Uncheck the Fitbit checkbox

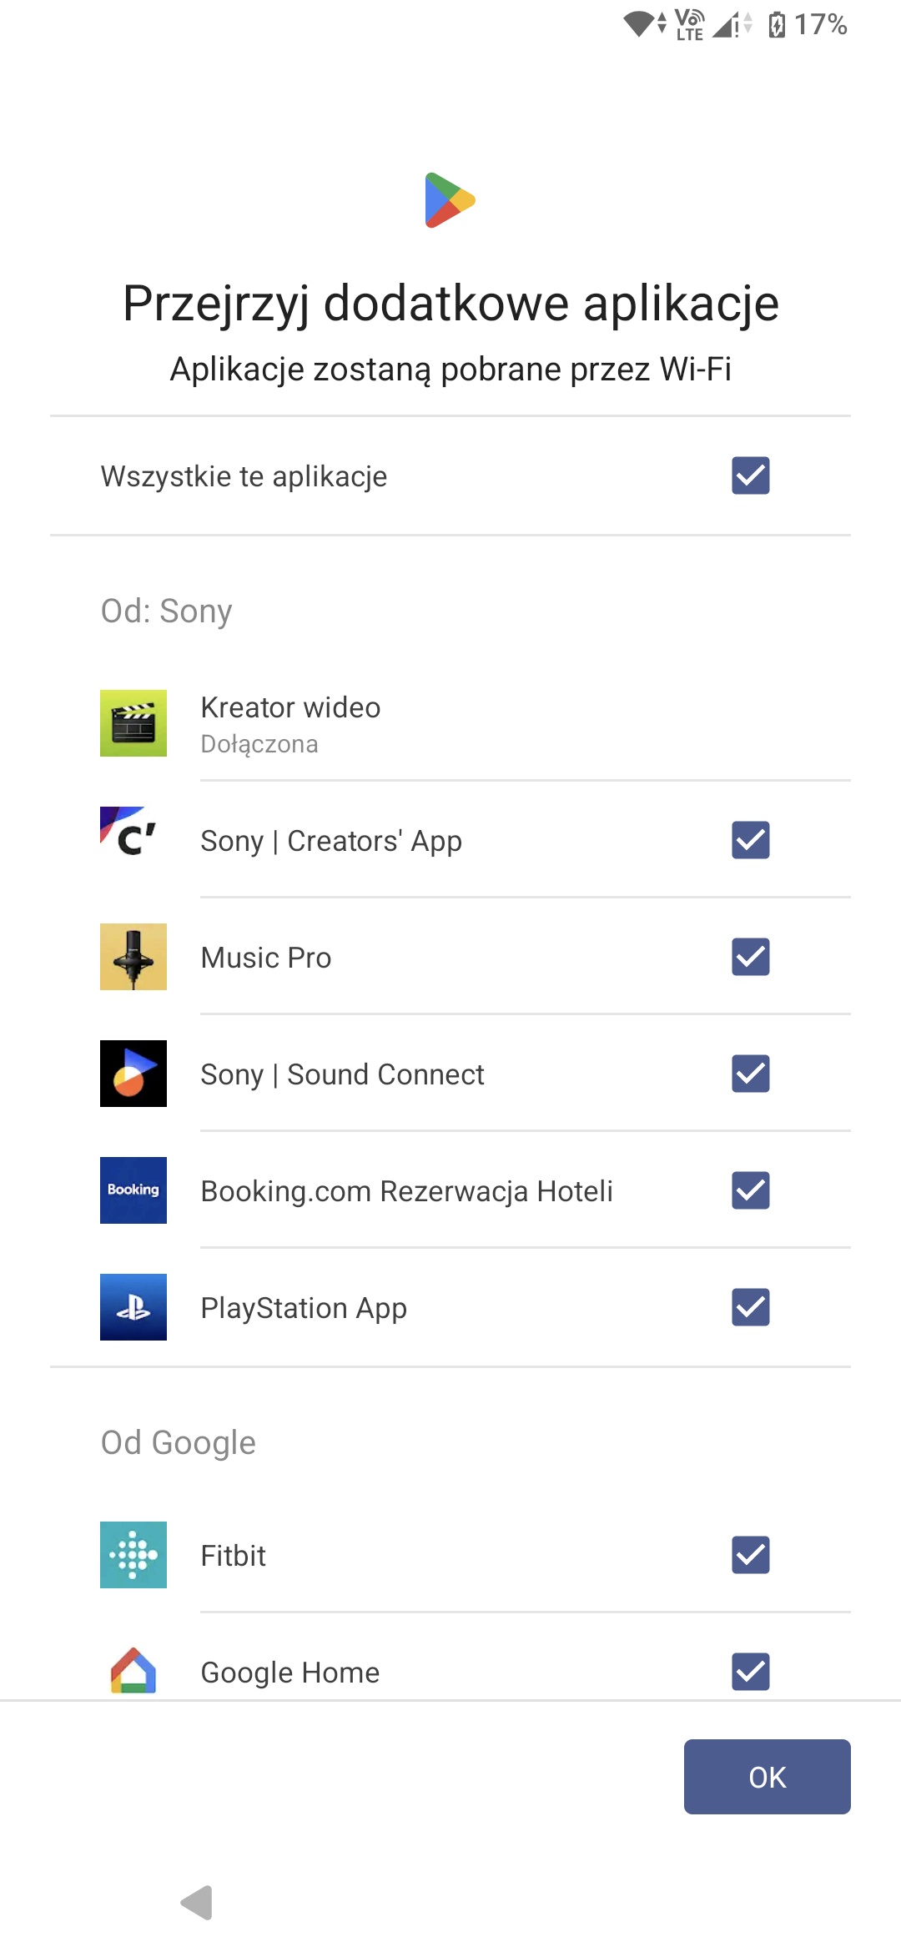click(751, 1555)
